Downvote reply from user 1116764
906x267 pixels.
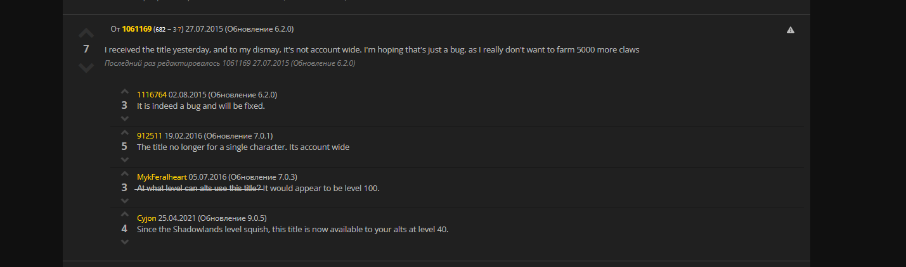[124, 118]
